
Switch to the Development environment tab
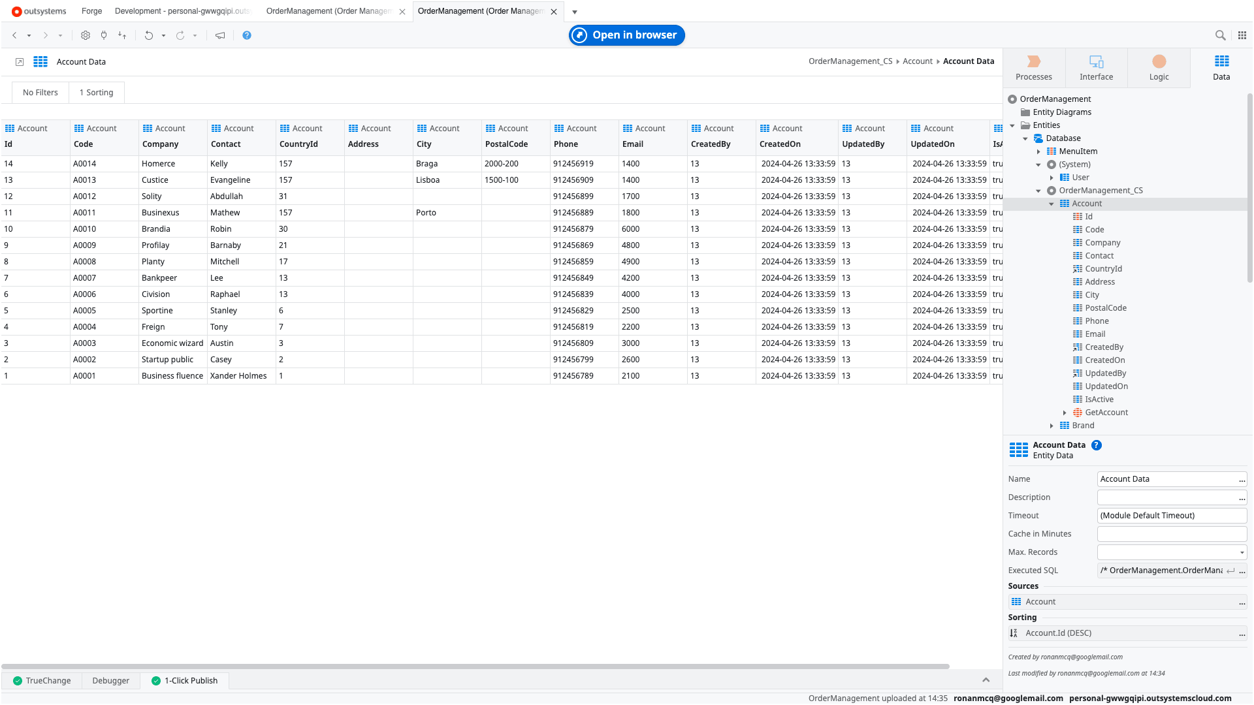pyautogui.click(x=182, y=11)
